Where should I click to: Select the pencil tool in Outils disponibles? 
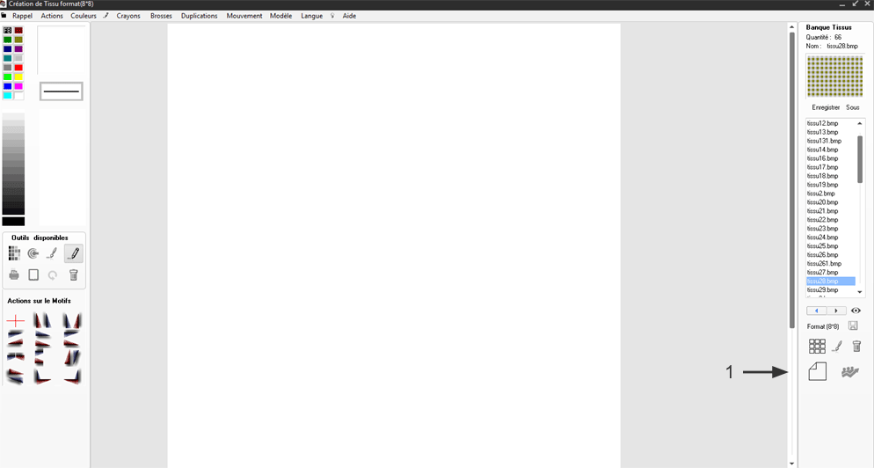pos(73,253)
